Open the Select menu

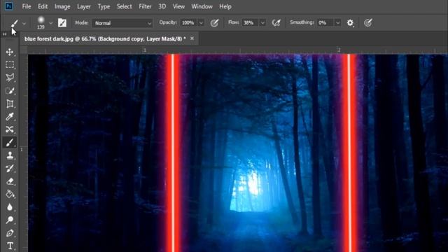click(x=125, y=6)
